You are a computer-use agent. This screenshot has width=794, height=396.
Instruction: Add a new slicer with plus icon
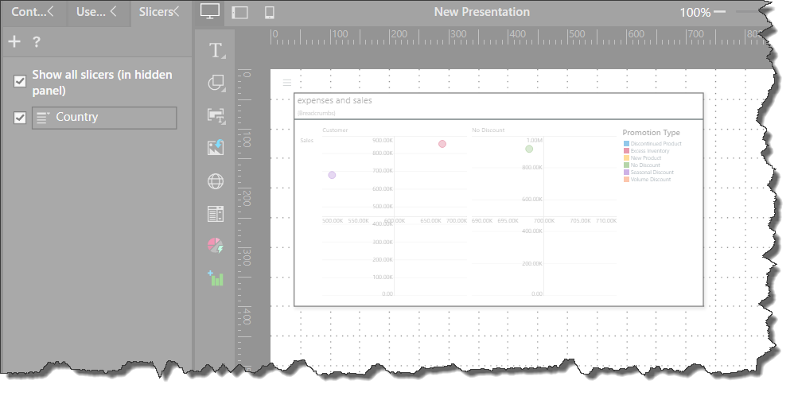[x=14, y=42]
